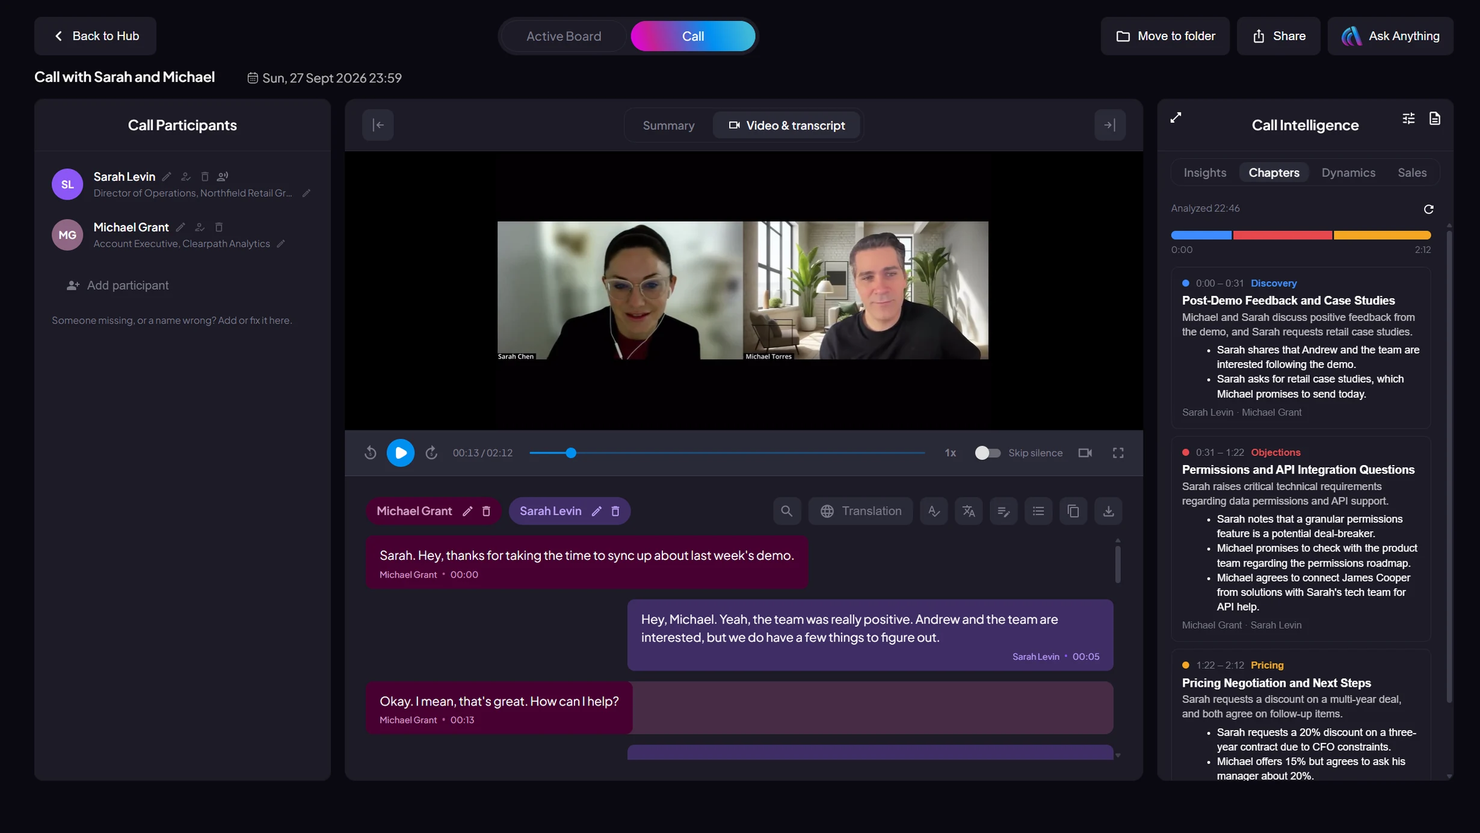Jump to yellow Pricing chapter segment
1480x833 pixels.
(1382, 235)
